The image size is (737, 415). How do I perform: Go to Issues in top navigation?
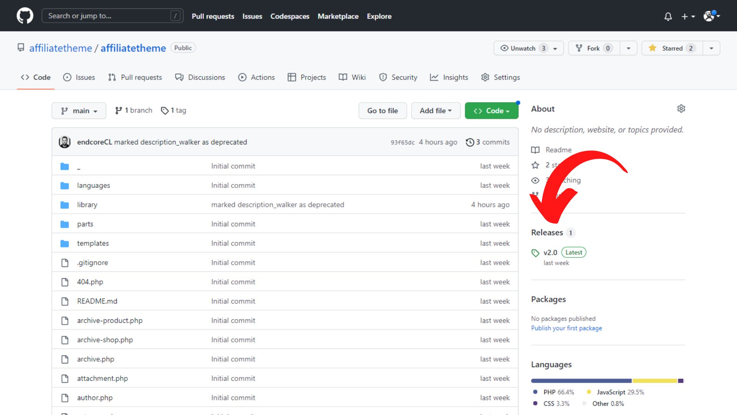pyautogui.click(x=252, y=16)
